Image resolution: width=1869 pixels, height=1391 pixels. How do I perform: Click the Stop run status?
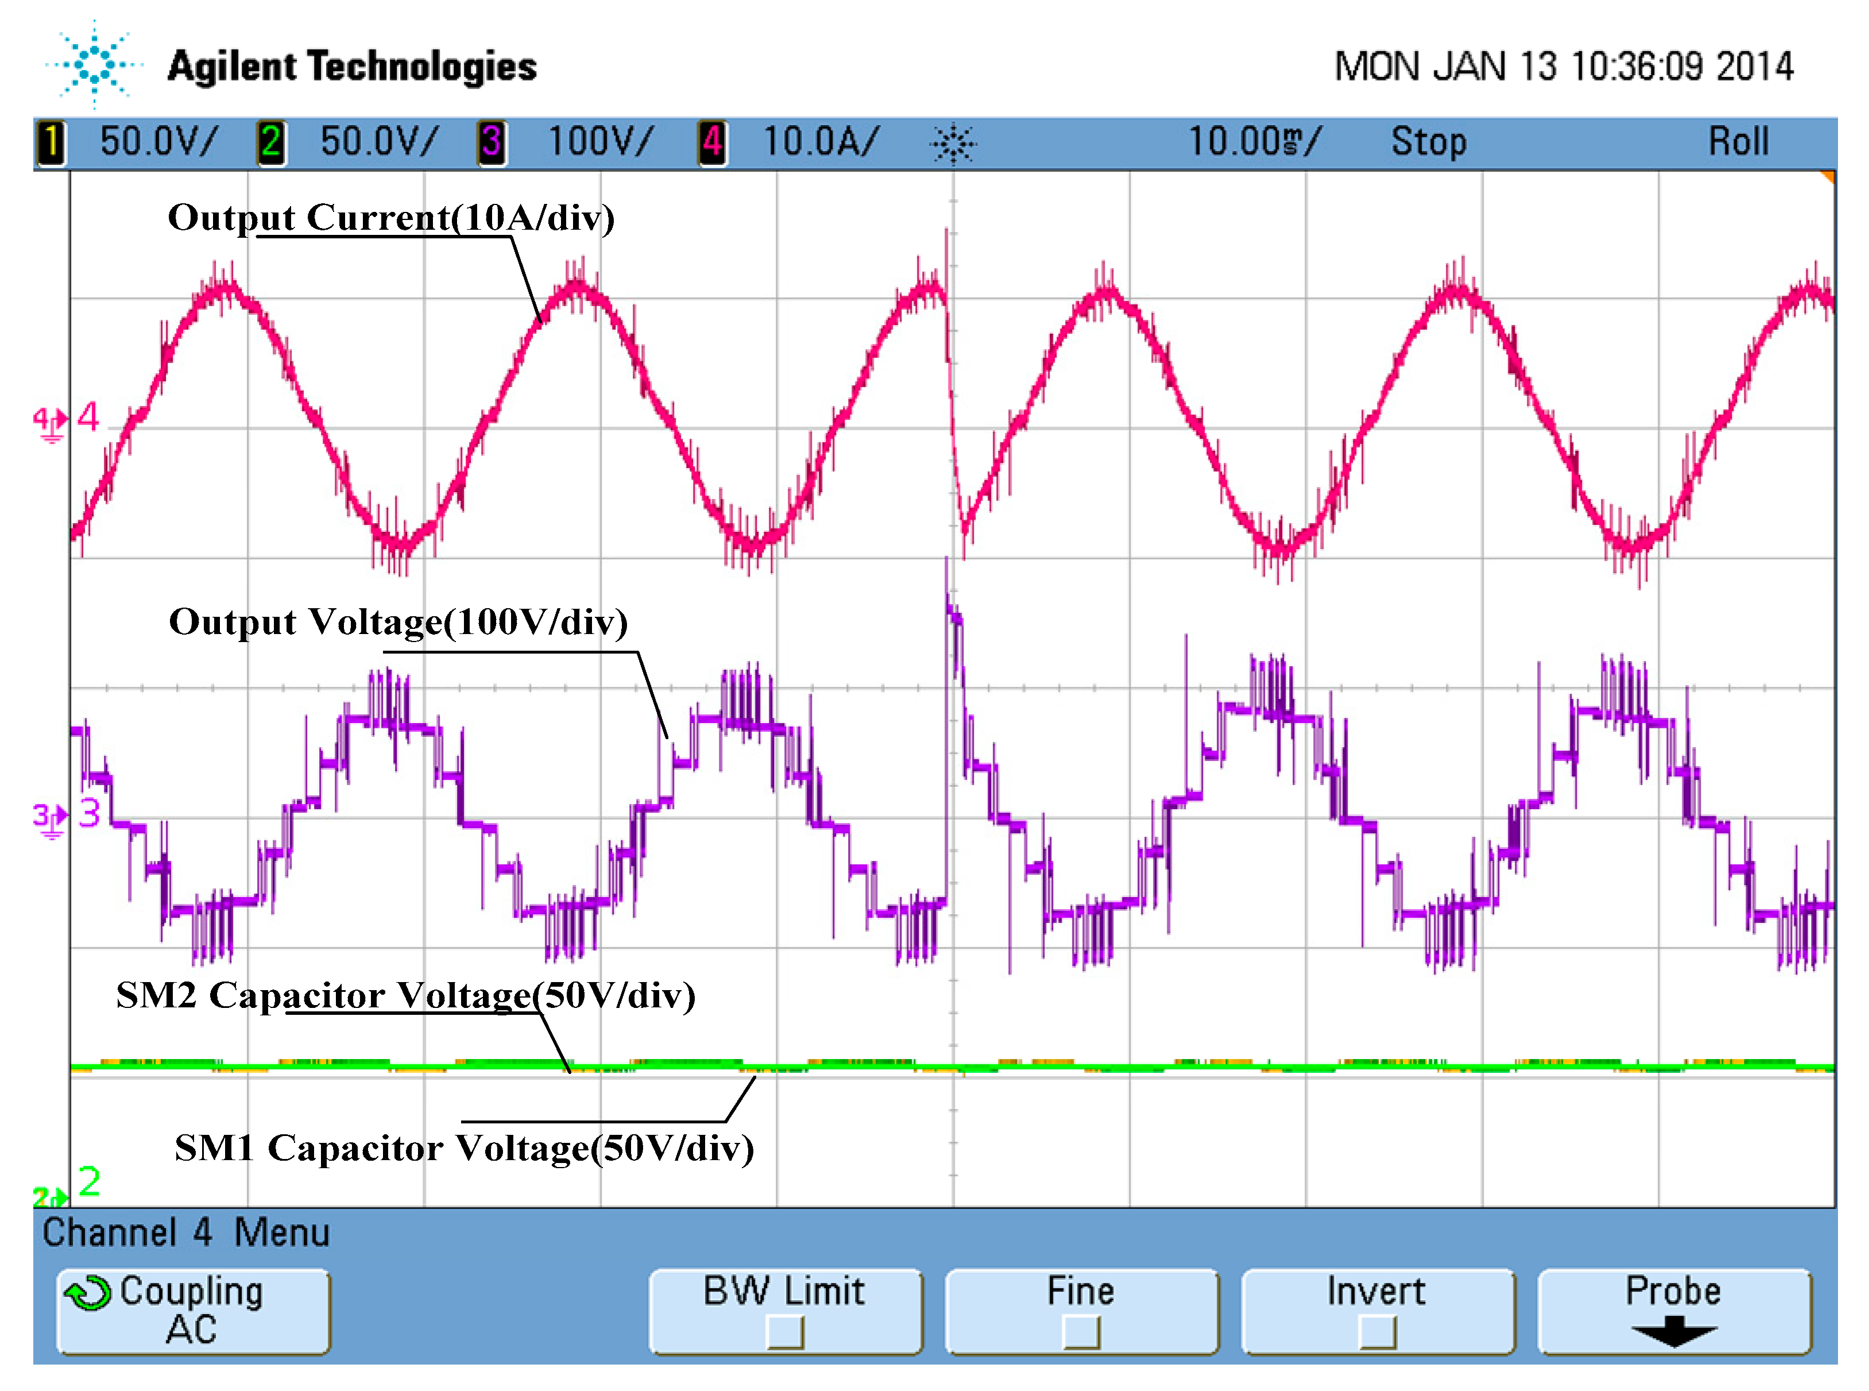(x=1429, y=142)
